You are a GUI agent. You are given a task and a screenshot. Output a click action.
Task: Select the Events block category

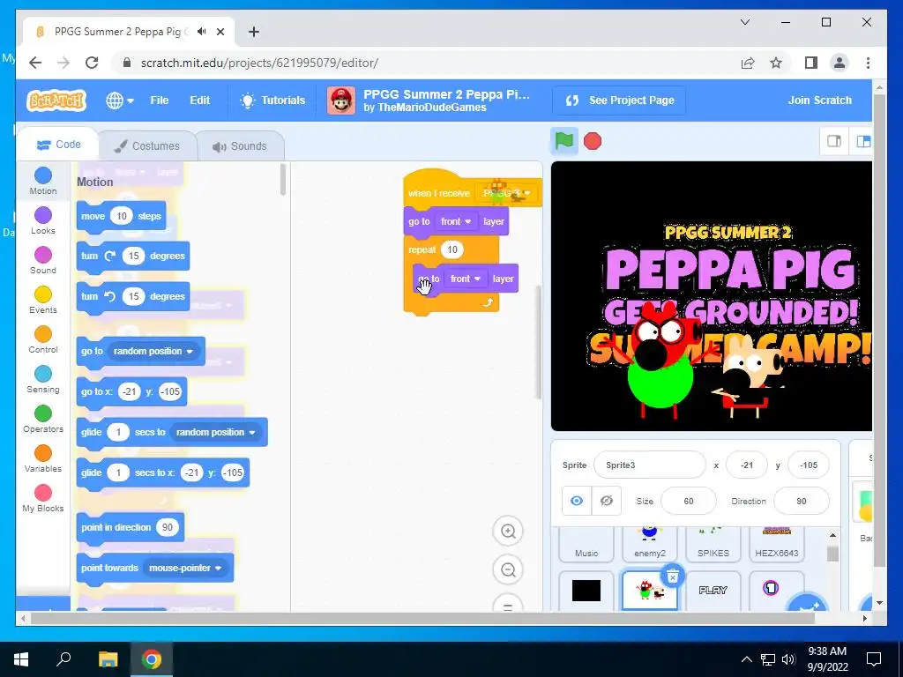(43, 300)
